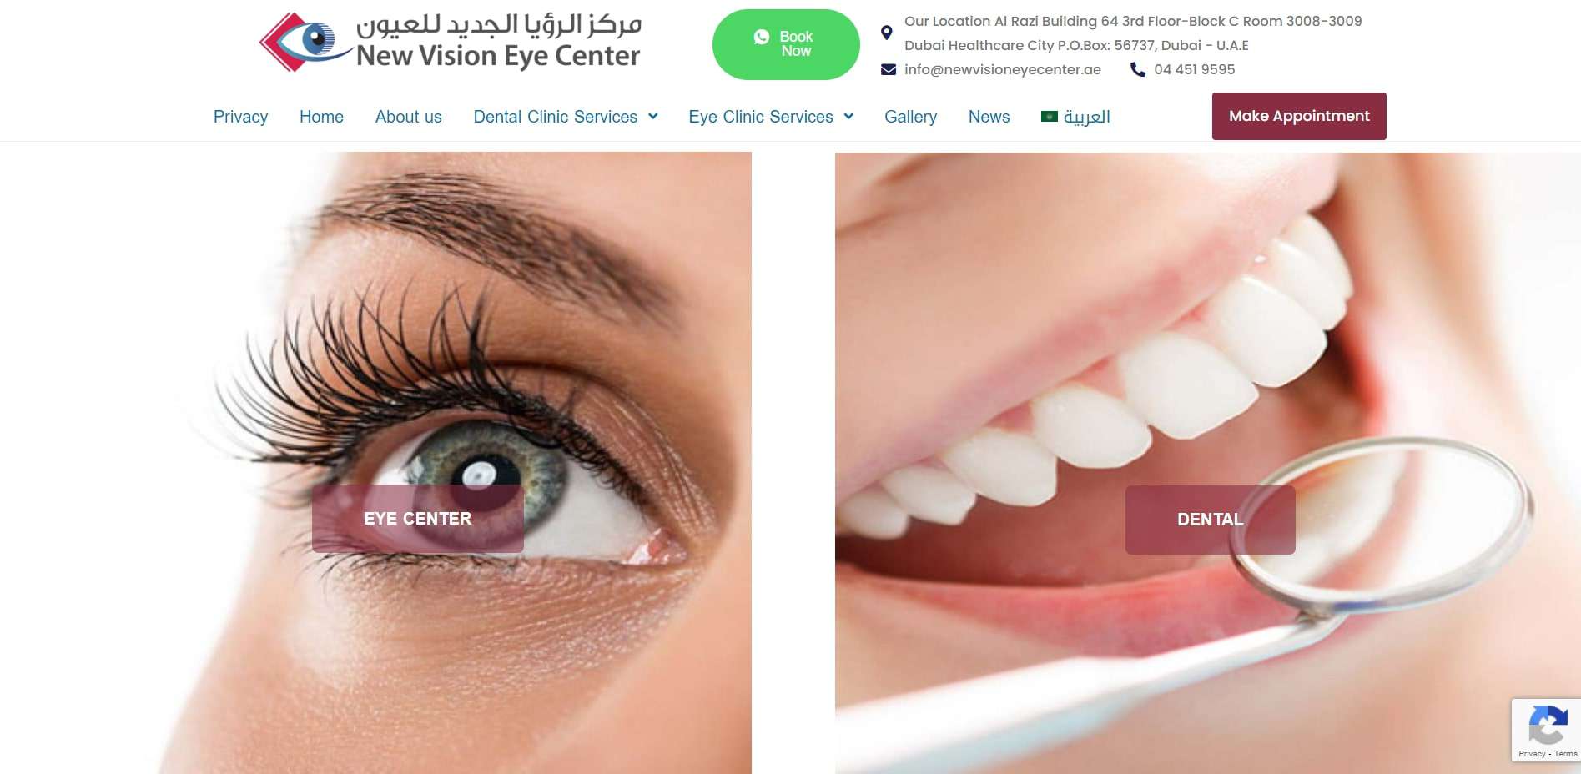Click the Make Appointment button
Viewport: 1581px width, 774px height.
(1299, 116)
